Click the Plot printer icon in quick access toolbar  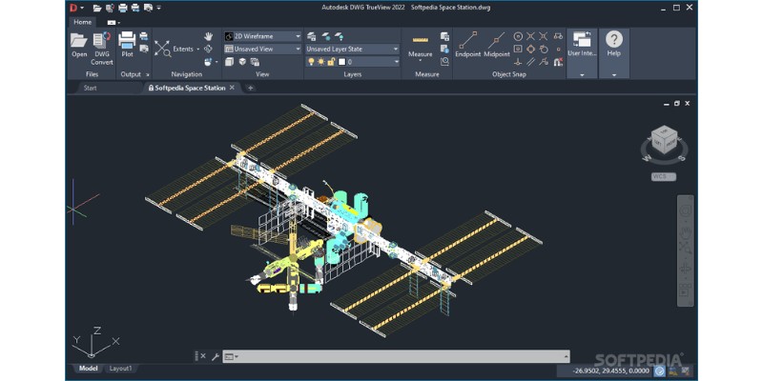(x=123, y=8)
